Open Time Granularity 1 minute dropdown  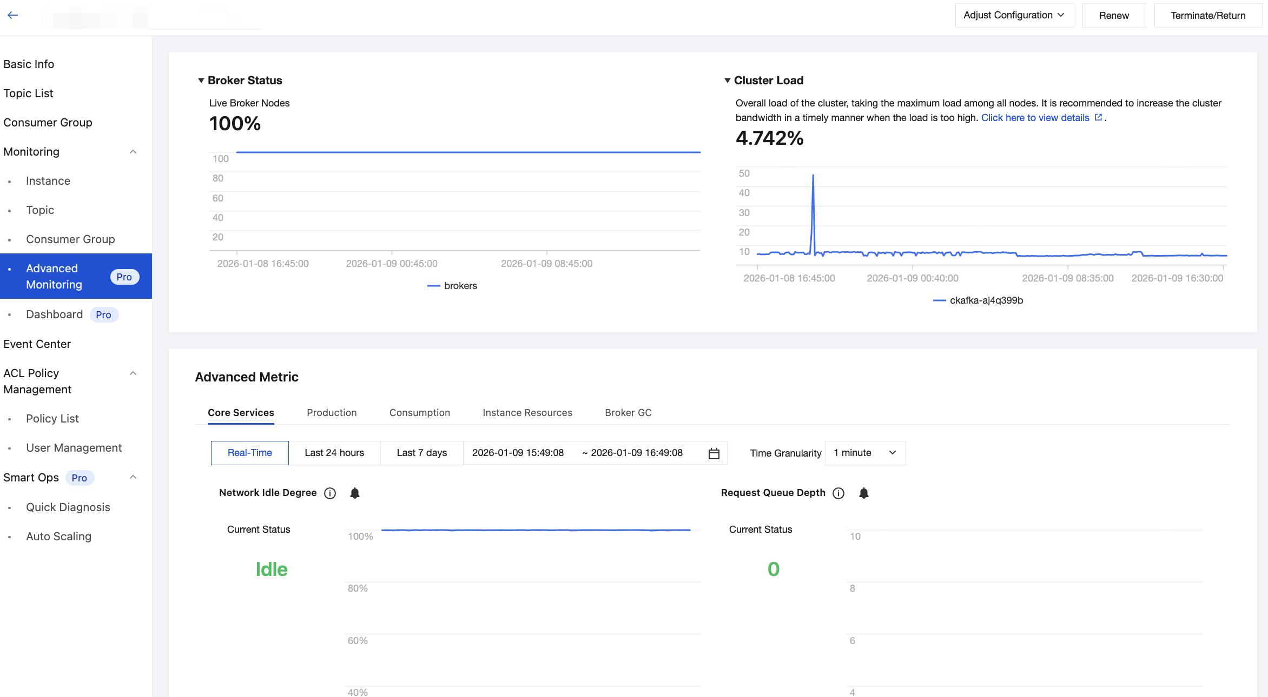(864, 453)
